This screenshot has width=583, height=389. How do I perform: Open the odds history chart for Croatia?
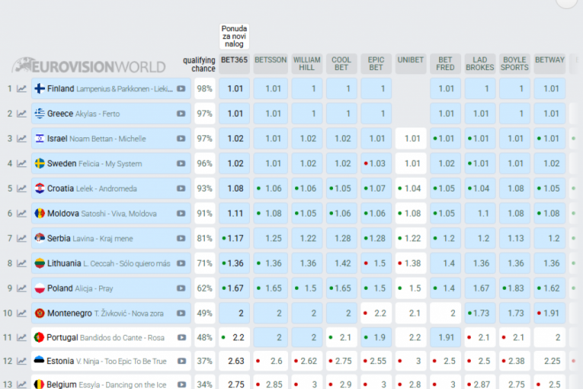click(x=21, y=188)
